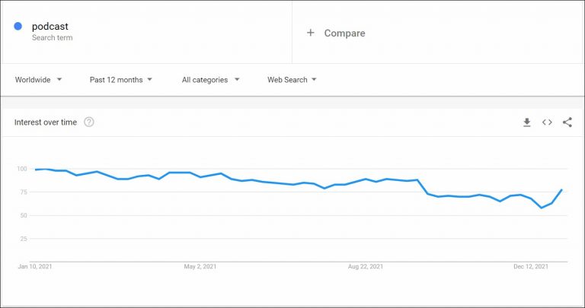
Task: Click the Compare text to add term
Action: [344, 33]
